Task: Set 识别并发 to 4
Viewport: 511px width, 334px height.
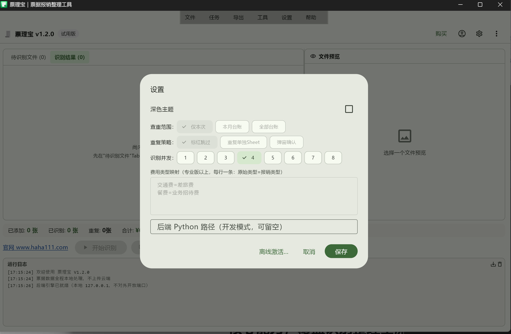Action: click(x=249, y=158)
